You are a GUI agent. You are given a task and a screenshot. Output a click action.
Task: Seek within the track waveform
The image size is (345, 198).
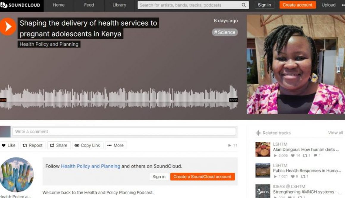(x=119, y=97)
